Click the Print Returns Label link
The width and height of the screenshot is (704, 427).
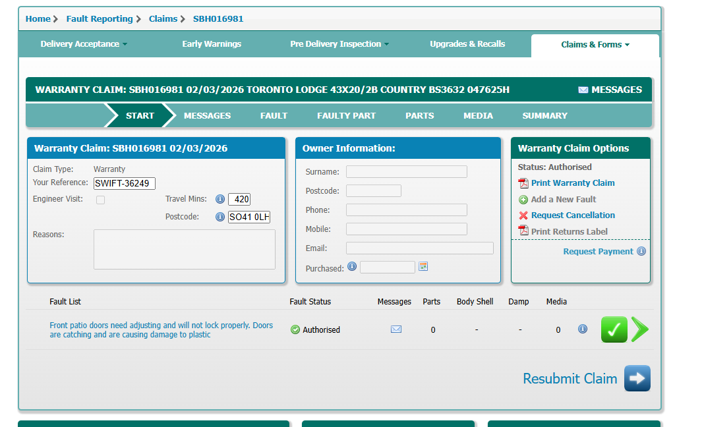coord(570,231)
